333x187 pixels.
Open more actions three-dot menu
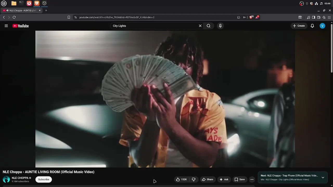tap(252, 179)
